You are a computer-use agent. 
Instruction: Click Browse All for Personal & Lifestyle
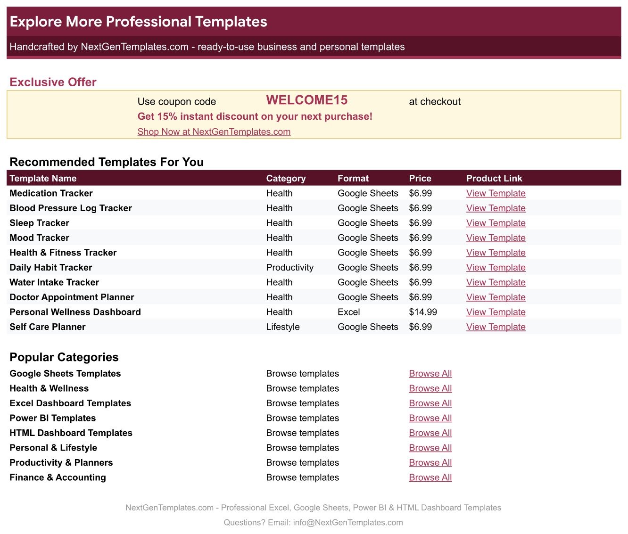(x=430, y=448)
